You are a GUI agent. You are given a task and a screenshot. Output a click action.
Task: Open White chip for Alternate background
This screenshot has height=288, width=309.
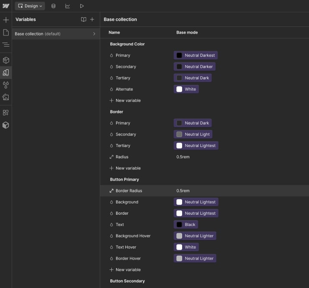click(x=186, y=89)
